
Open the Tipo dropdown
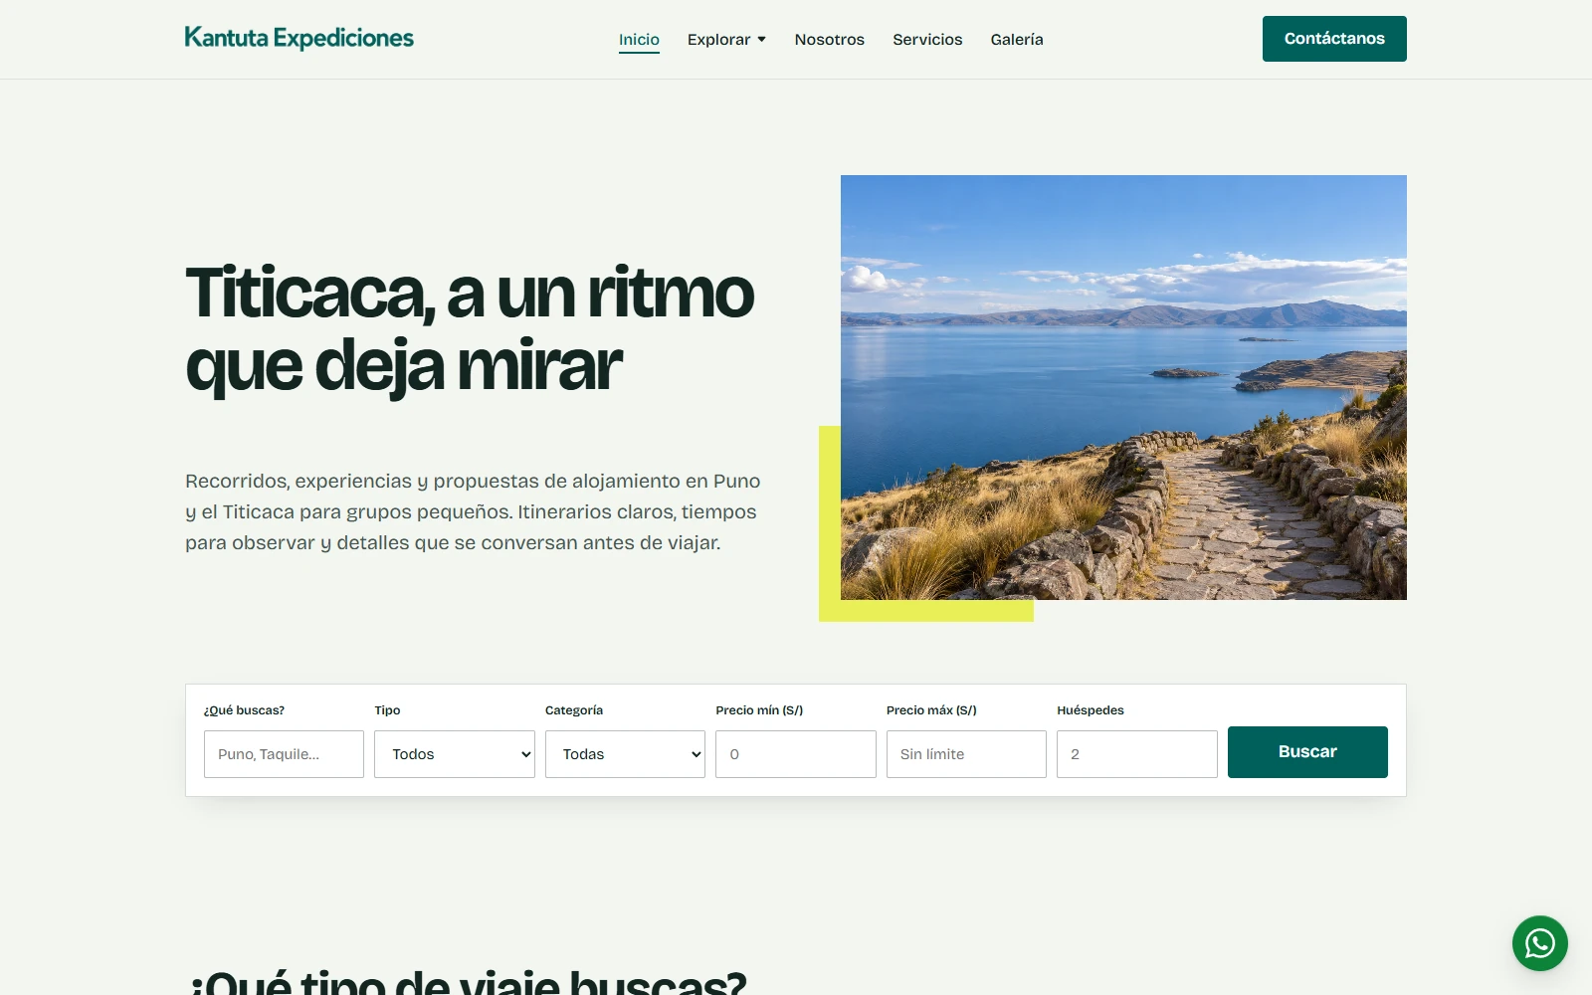pos(455,754)
